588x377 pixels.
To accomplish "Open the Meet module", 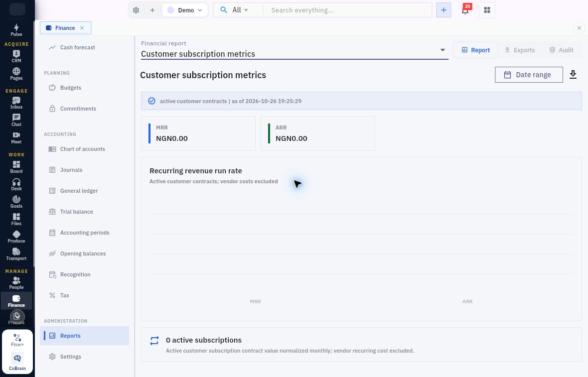I will point(16,138).
